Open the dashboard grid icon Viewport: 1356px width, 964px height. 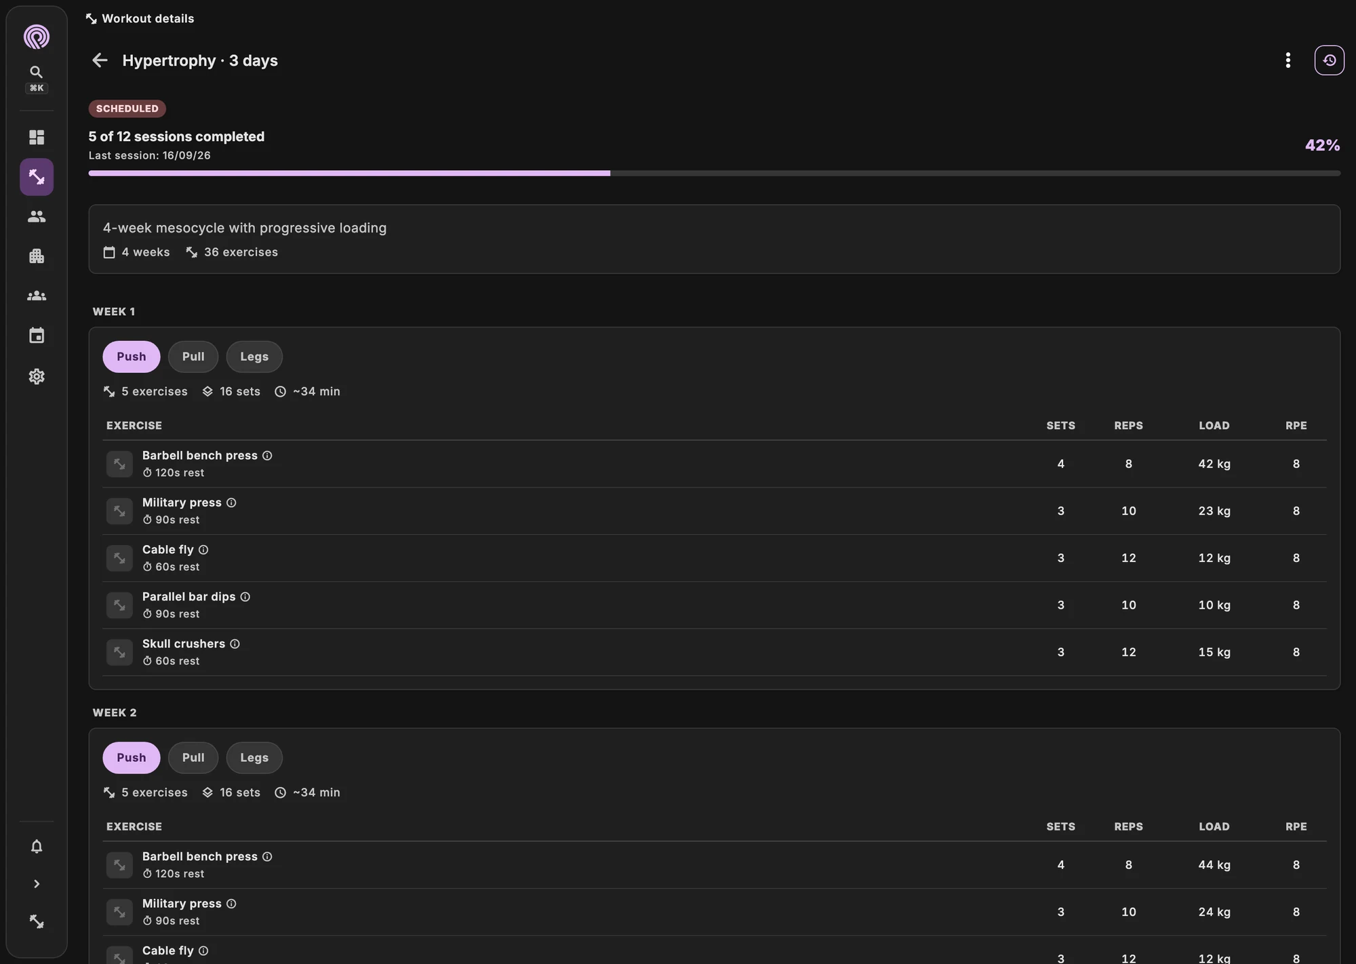coord(37,138)
